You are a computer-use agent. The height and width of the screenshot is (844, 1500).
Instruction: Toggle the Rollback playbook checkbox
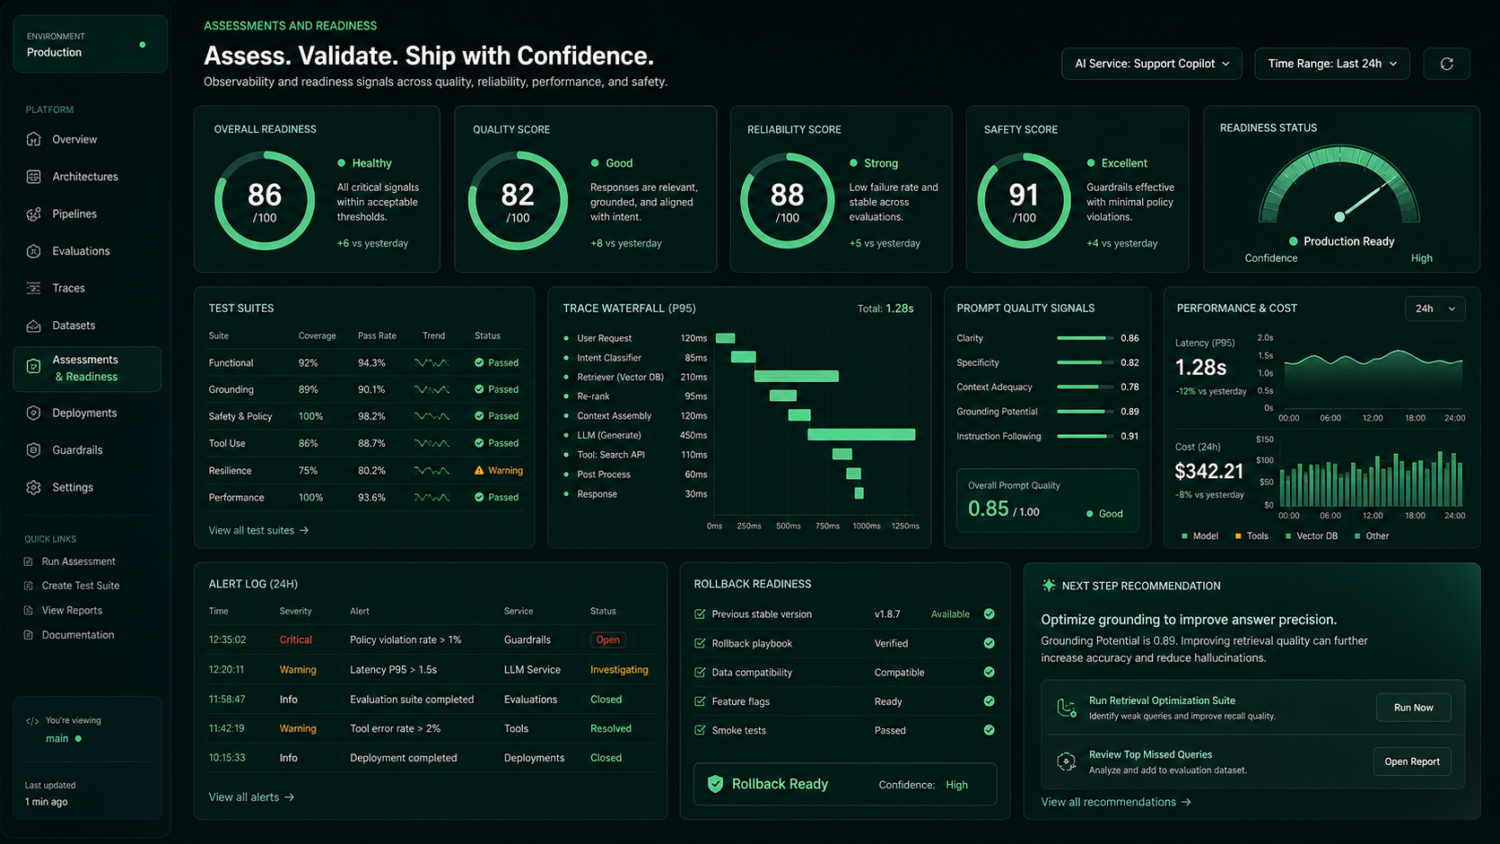point(700,643)
